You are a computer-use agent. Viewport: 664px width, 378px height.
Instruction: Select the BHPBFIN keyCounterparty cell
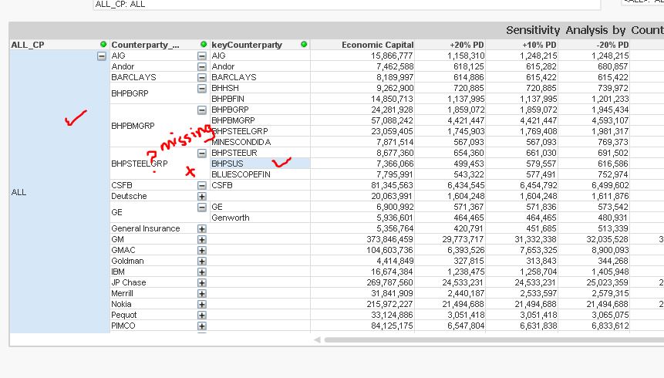coord(260,99)
